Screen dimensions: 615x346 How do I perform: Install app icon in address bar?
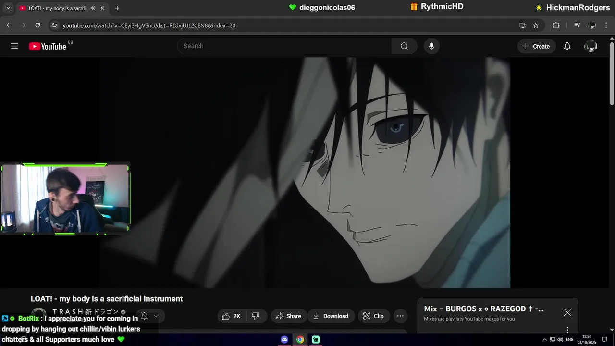523,25
